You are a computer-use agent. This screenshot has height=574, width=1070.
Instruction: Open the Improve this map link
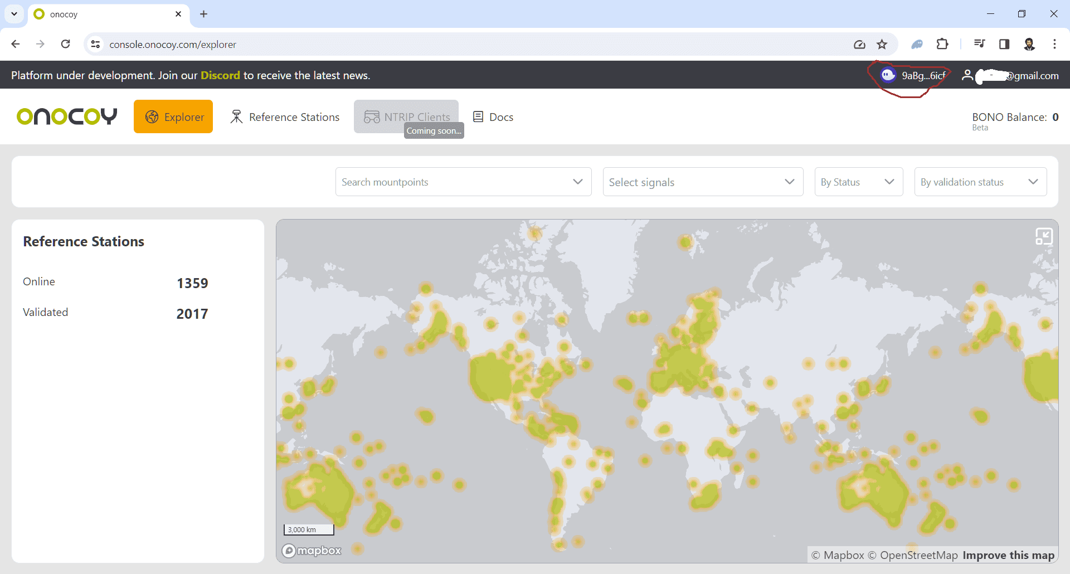1008,555
